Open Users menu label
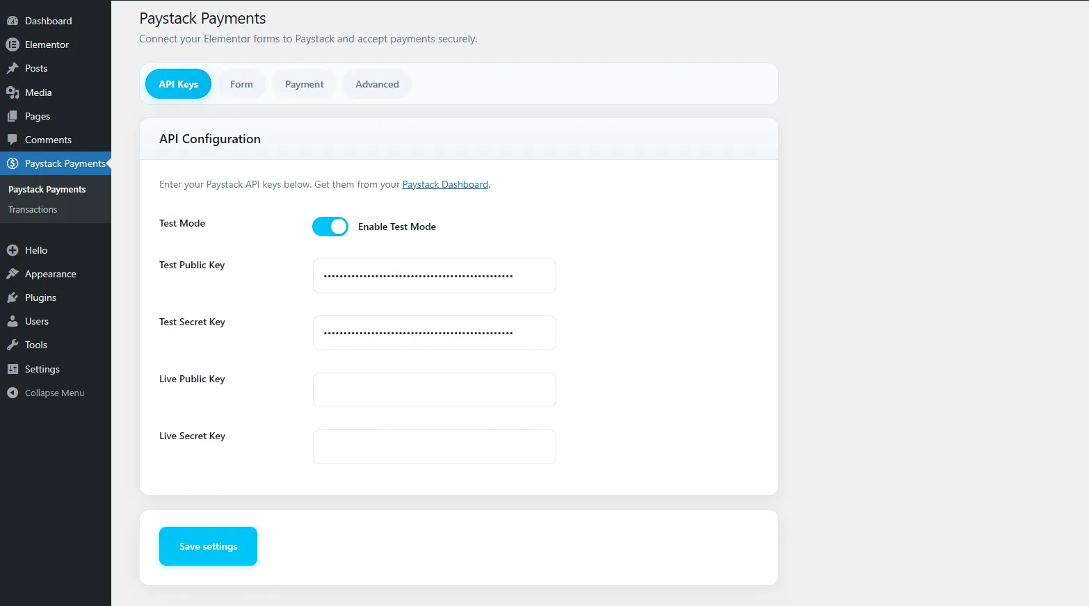This screenshot has width=1089, height=606. (x=37, y=321)
